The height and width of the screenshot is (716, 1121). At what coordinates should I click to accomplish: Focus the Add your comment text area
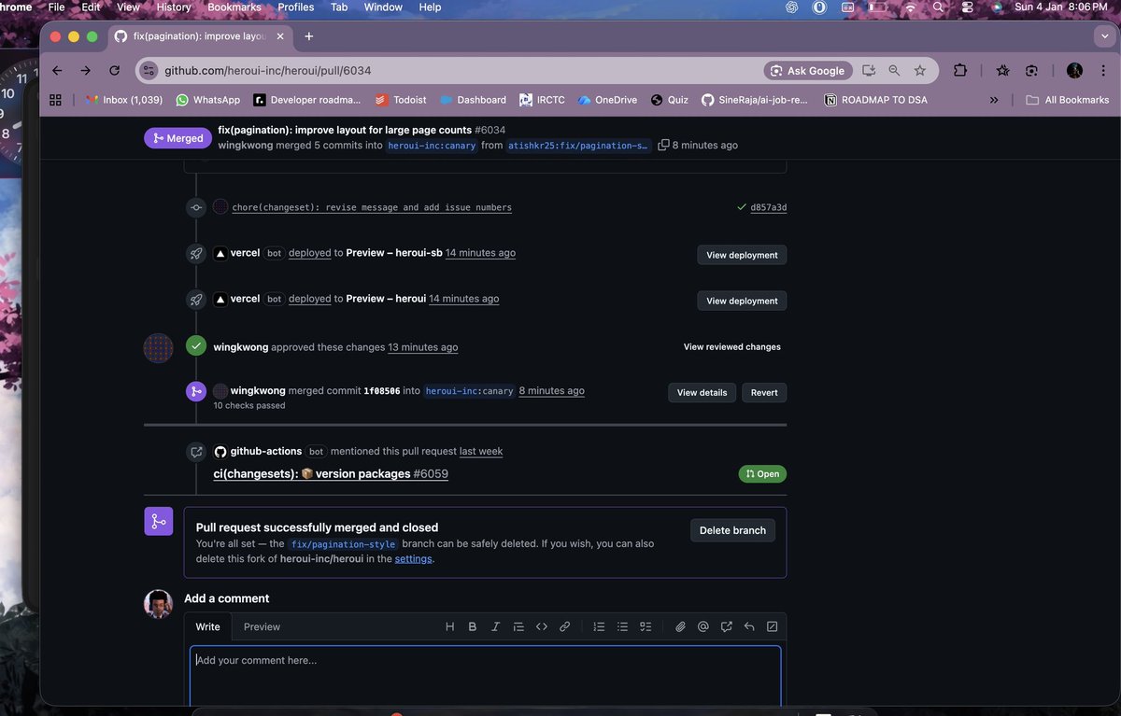[485, 677]
